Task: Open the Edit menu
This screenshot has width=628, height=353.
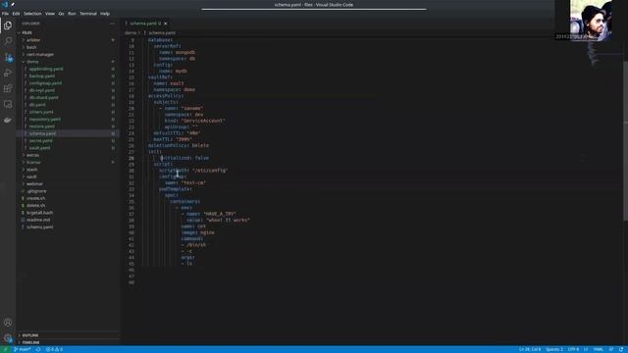Action: coord(16,14)
